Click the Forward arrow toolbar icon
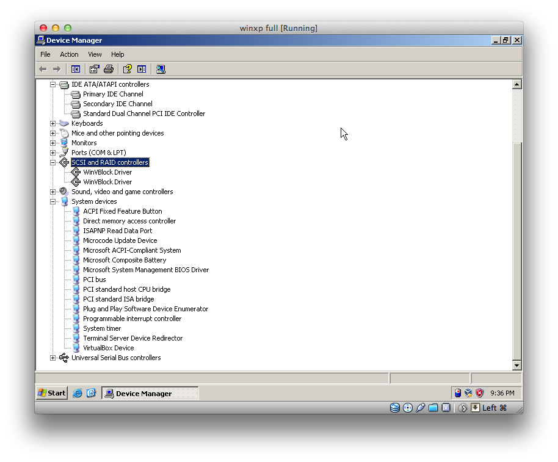Screen dimensions: 558x462 (57, 69)
